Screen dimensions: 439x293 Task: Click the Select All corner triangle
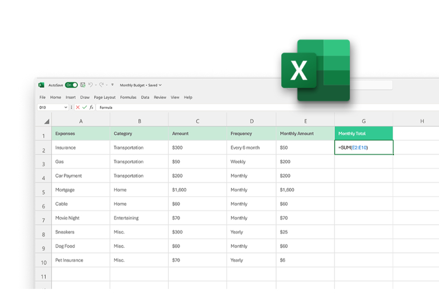click(x=46, y=121)
